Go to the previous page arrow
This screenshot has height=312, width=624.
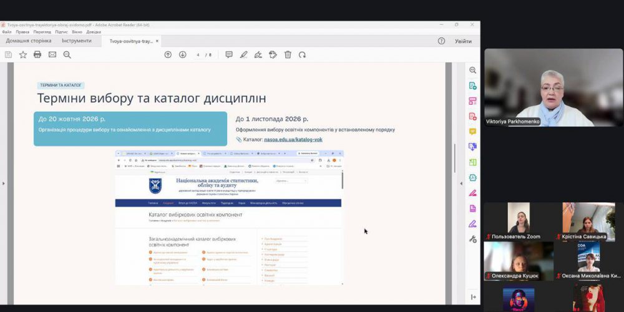tap(168, 54)
